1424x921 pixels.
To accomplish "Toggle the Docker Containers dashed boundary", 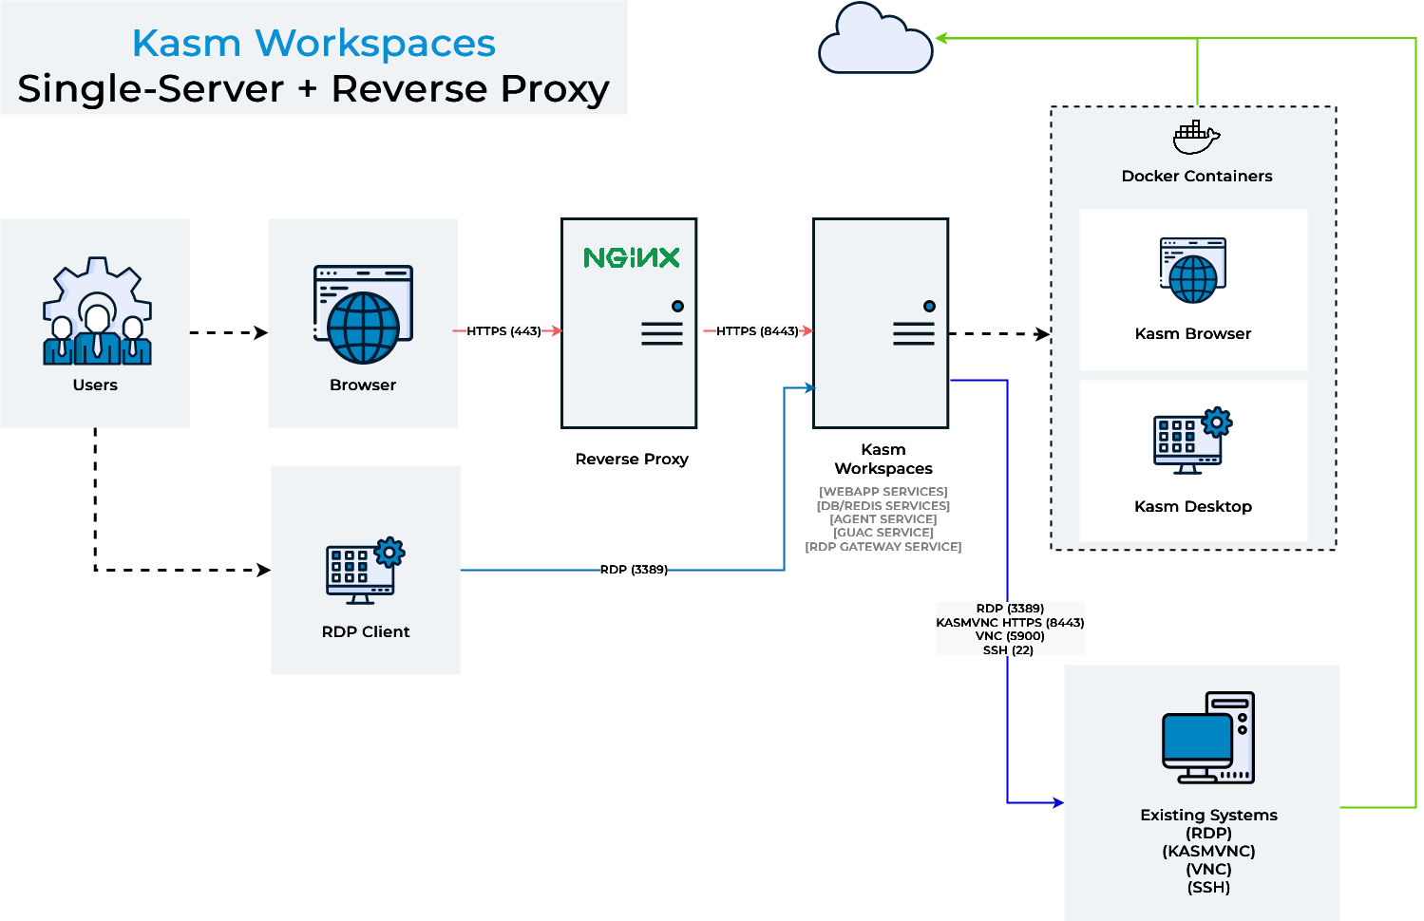I will point(1193,107).
